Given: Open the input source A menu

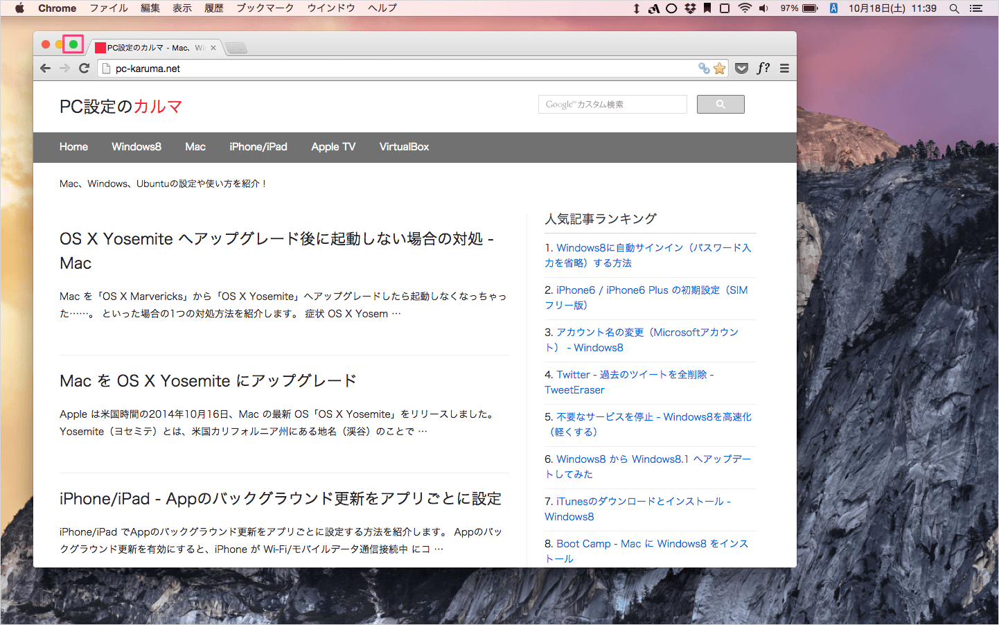Looking at the screenshot, I should tap(833, 8).
